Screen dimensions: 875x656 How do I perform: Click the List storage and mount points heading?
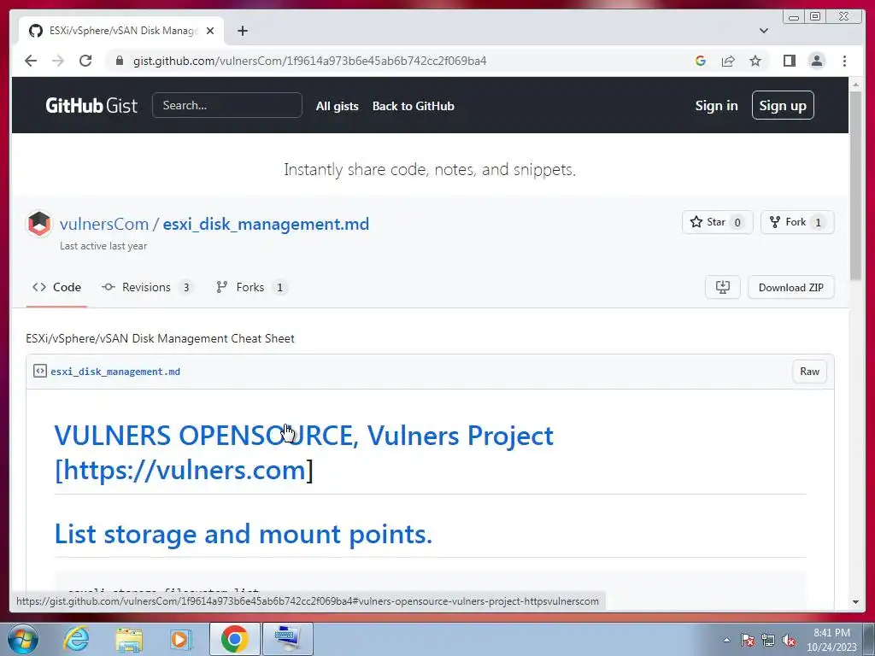244,534
